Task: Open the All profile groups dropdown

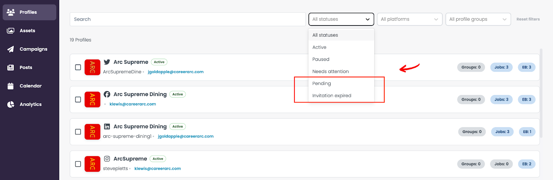Action: tap(478, 19)
